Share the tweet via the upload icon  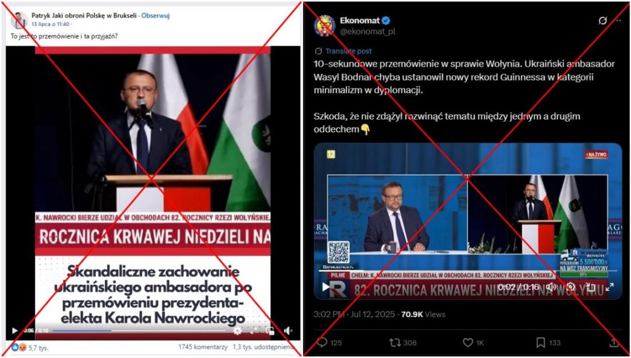pos(614,343)
